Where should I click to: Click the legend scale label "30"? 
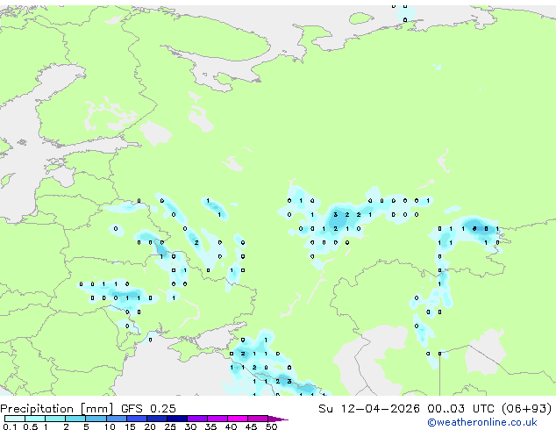pos(190,426)
